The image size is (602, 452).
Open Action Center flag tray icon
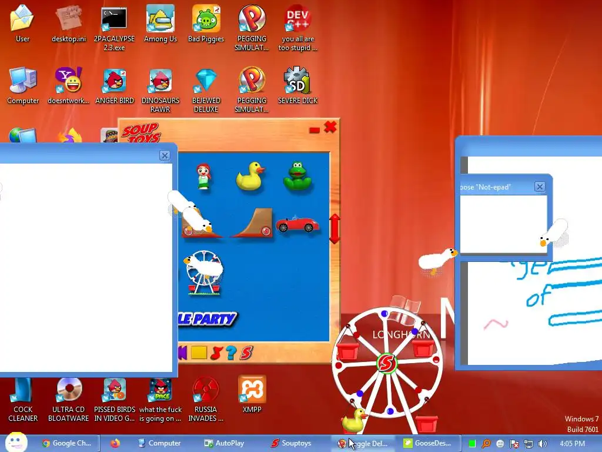tap(514, 444)
